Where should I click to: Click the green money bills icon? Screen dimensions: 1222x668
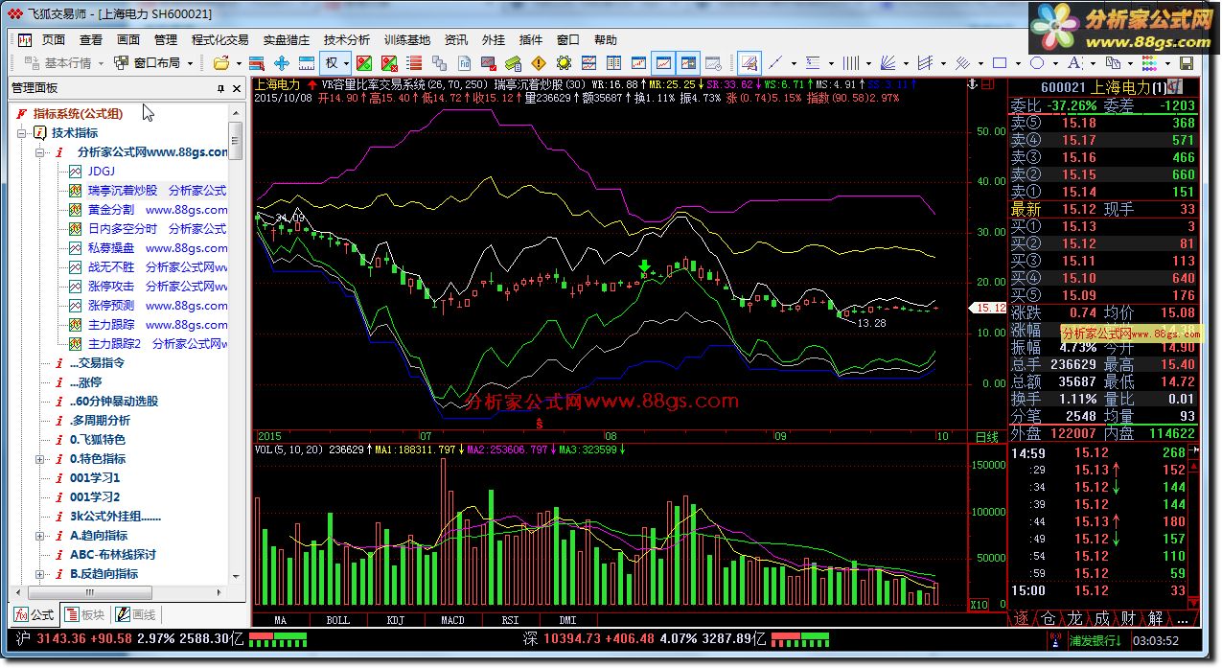click(514, 63)
